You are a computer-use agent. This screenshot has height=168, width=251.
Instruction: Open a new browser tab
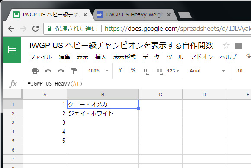point(184,15)
